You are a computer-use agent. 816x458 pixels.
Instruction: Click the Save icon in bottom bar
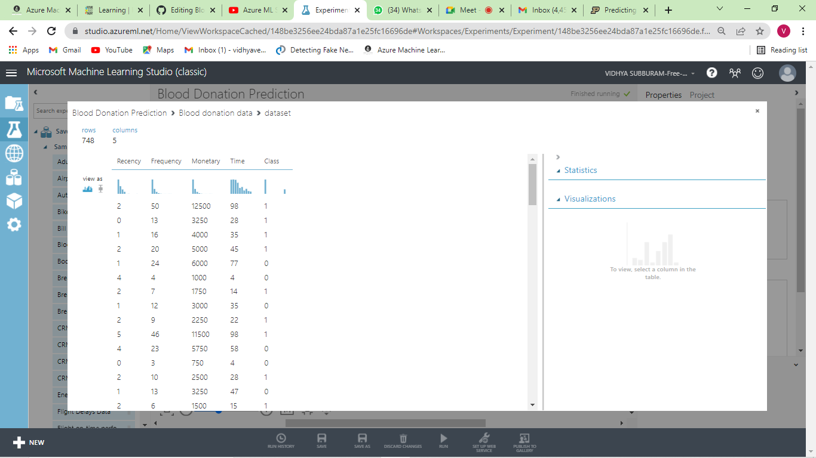[x=321, y=441]
